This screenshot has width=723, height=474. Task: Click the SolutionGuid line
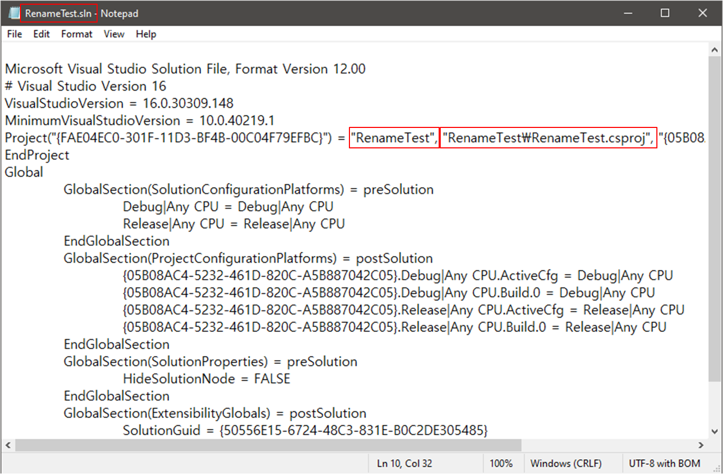pos(305,430)
